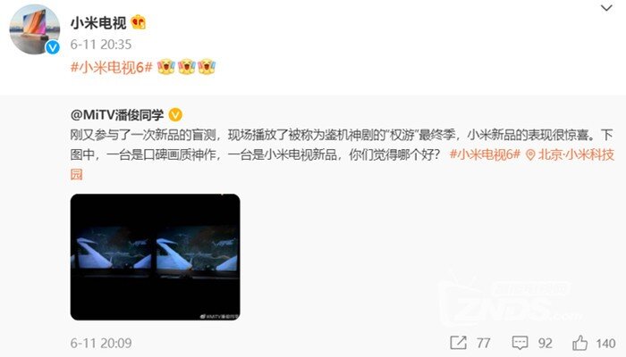
Task: Open the 6-11 20:35 post timestamp
Action: (x=101, y=45)
